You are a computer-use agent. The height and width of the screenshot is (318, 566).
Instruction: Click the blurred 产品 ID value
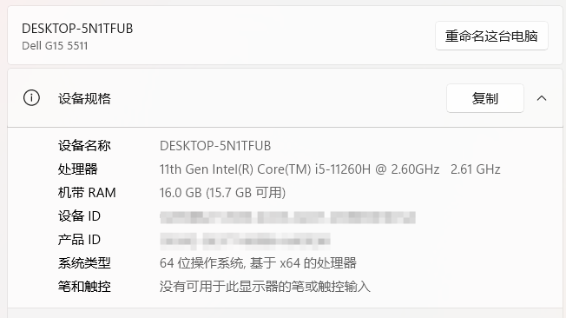click(x=245, y=242)
